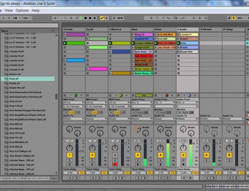Click the transport Play button
This screenshot has height=191, width=249.
click(81, 18)
